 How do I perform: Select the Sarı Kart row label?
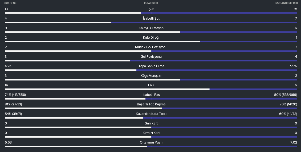point(151,123)
